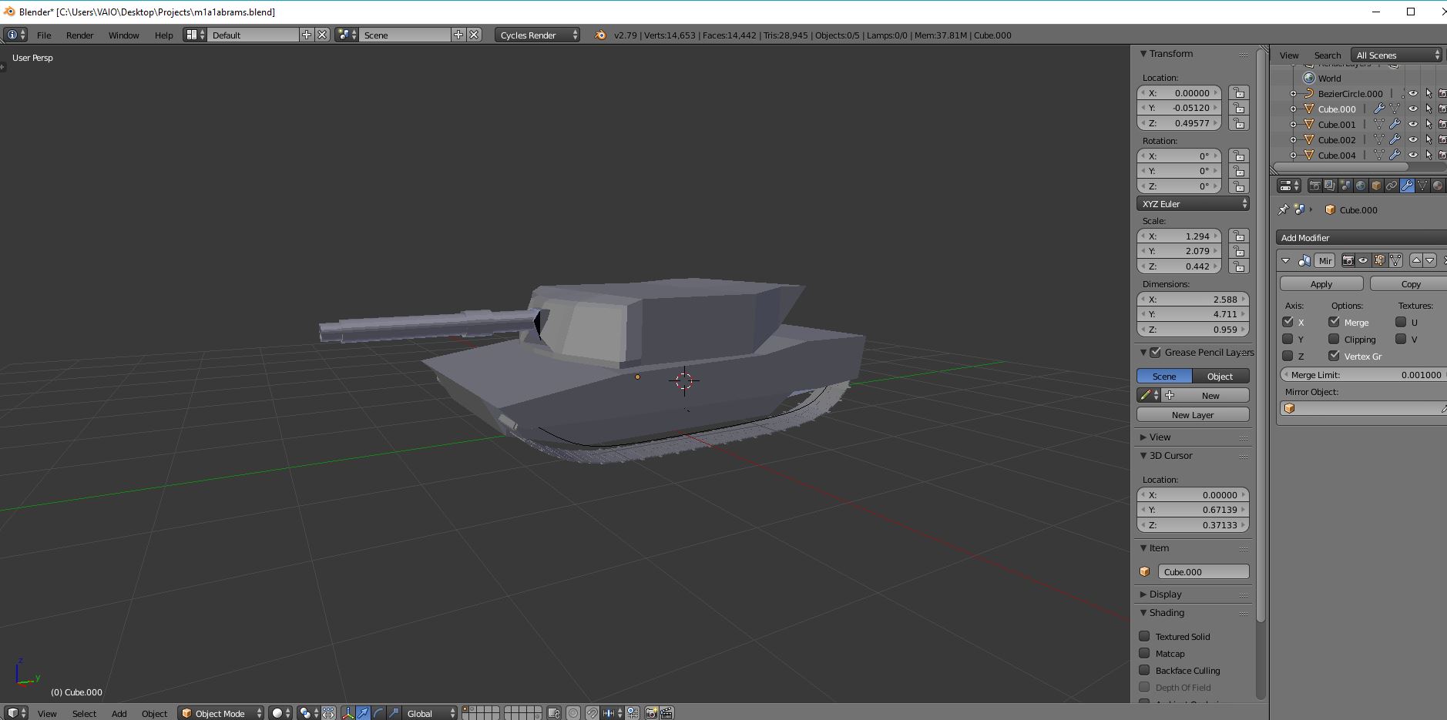Collapse the Transform panel

[x=1143, y=54]
